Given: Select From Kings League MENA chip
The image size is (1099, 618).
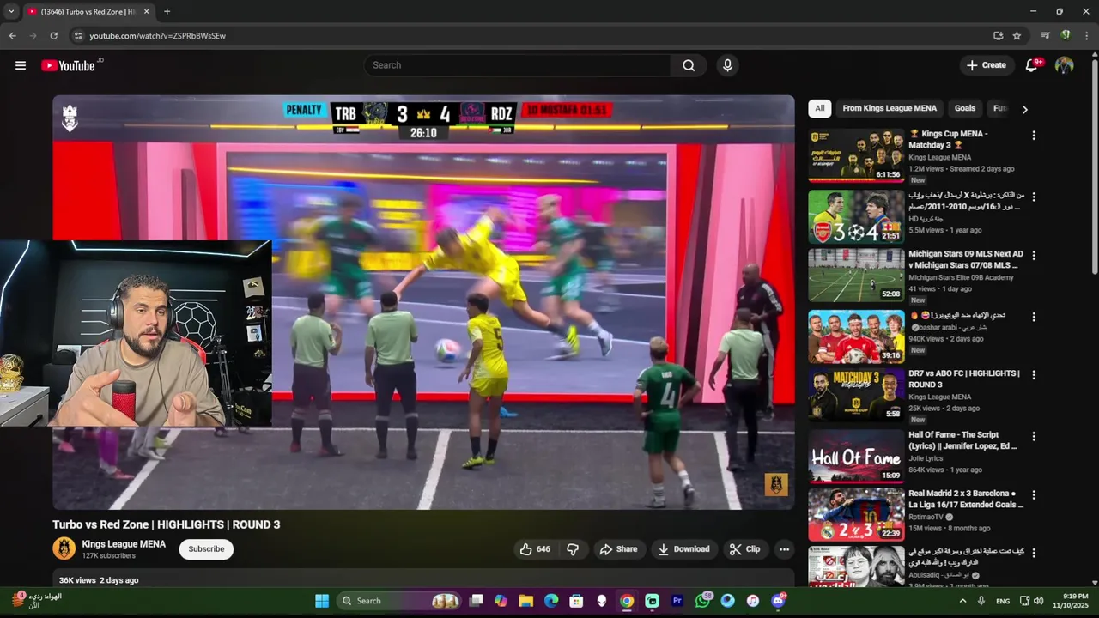Looking at the screenshot, I should [x=890, y=108].
